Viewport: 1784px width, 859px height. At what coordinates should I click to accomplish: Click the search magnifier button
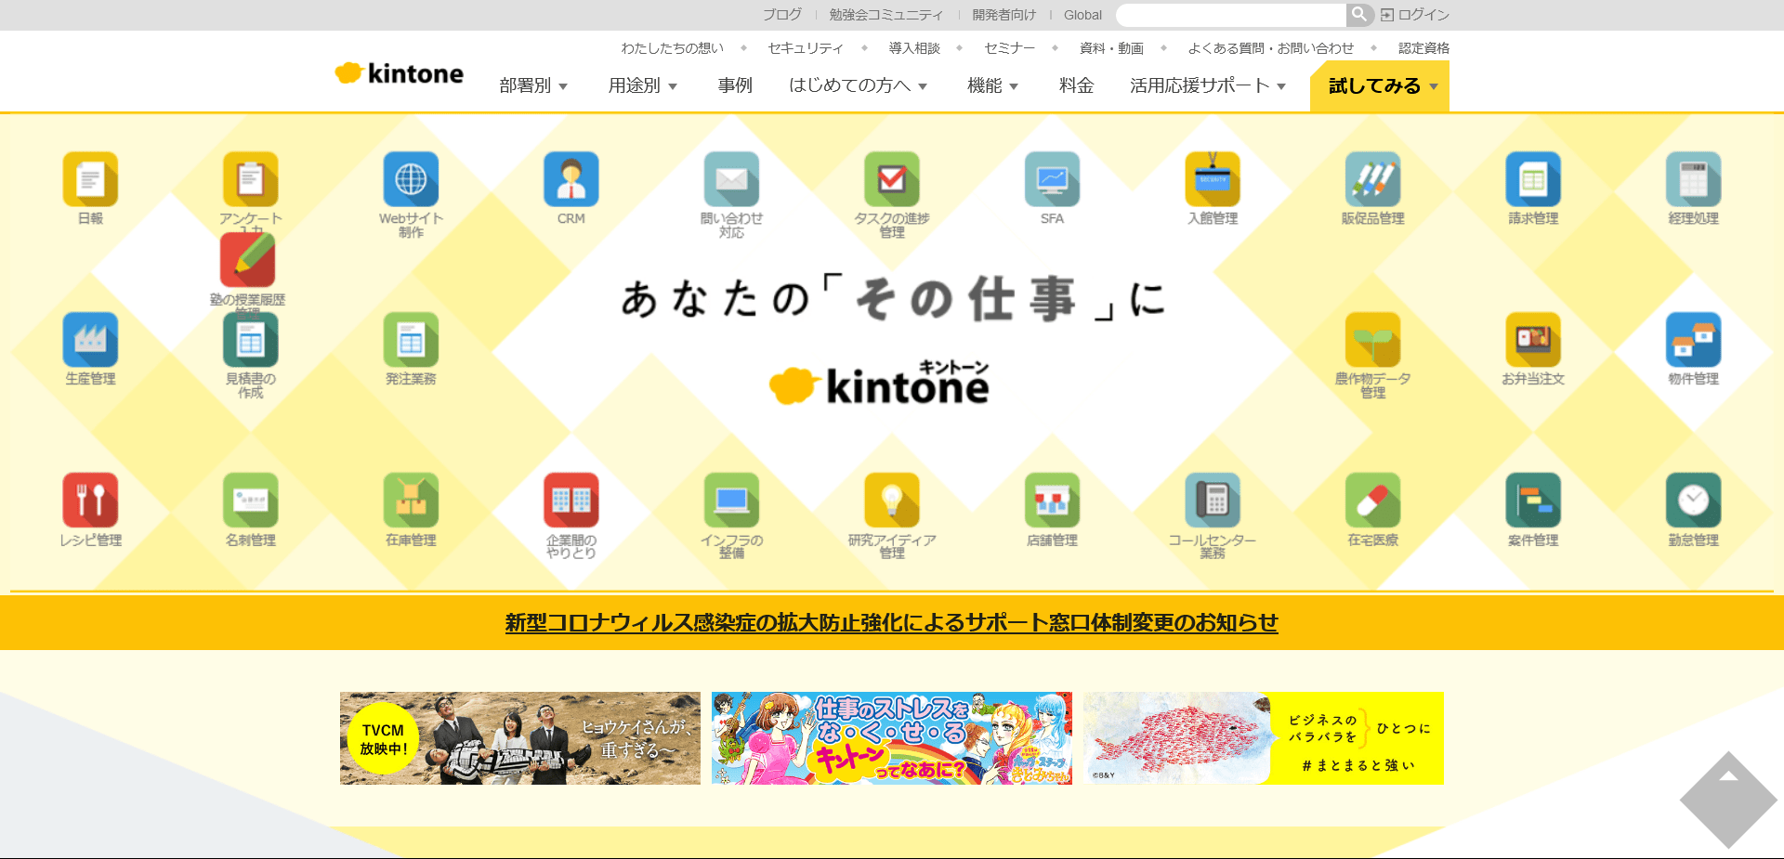(1359, 15)
